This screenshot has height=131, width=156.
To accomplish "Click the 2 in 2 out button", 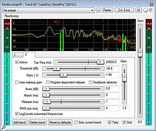I will pyautogui.click(x=124, y=10).
